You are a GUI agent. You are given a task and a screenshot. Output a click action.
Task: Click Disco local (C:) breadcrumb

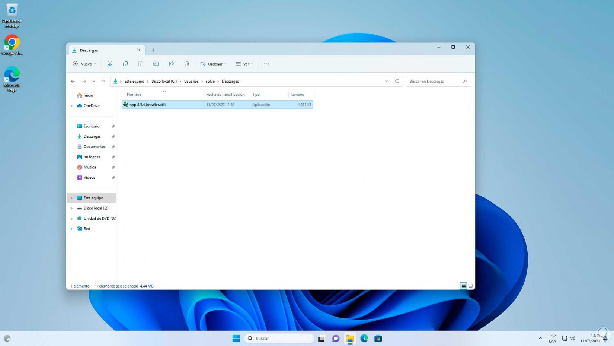pyautogui.click(x=164, y=81)
